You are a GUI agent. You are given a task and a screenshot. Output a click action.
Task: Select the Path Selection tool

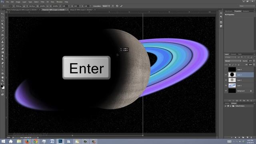[2, 70]
